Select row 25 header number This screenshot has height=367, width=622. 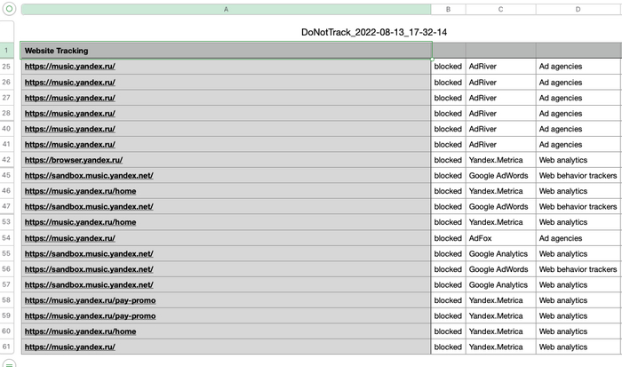pyautogui.click(x=6, y=67)
